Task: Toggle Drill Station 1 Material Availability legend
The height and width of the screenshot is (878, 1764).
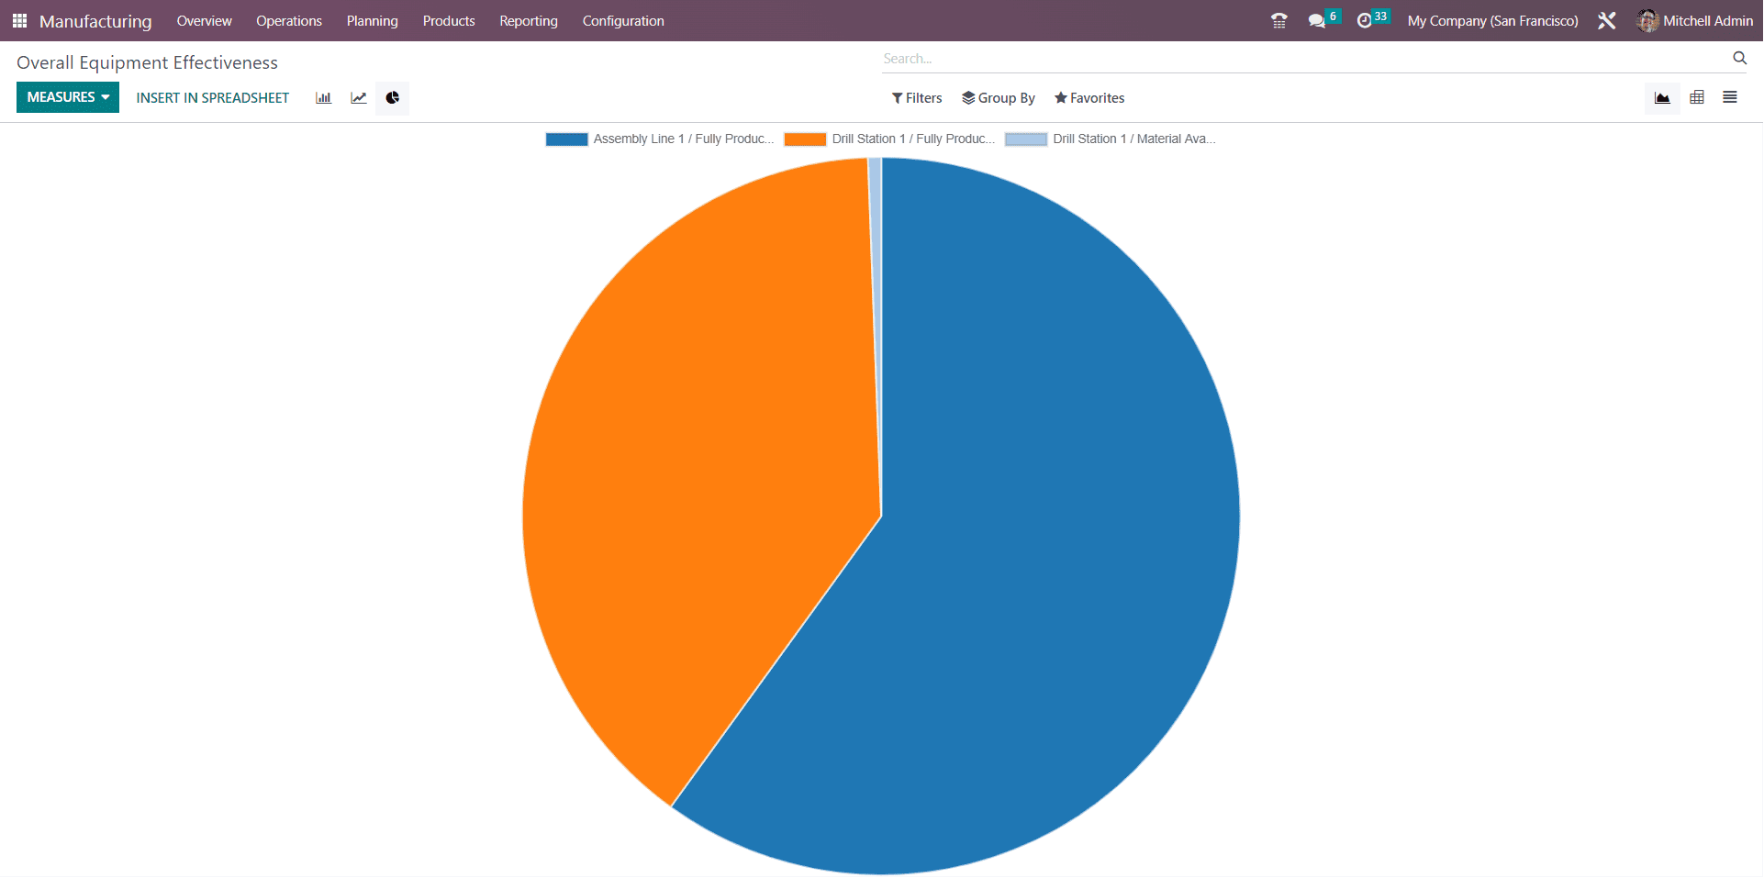Action: 1111,139
